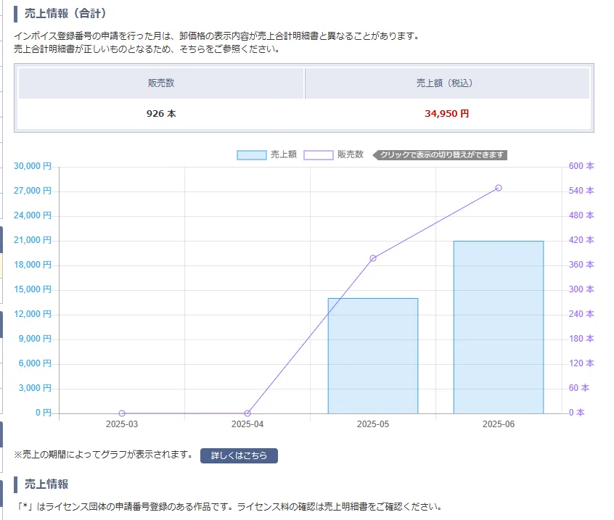Click the 2025-03 axis label
Screen dimensions: 614x520
(122, 424)
